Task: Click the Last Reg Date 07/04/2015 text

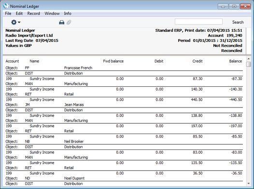Action: pos(32,40)
